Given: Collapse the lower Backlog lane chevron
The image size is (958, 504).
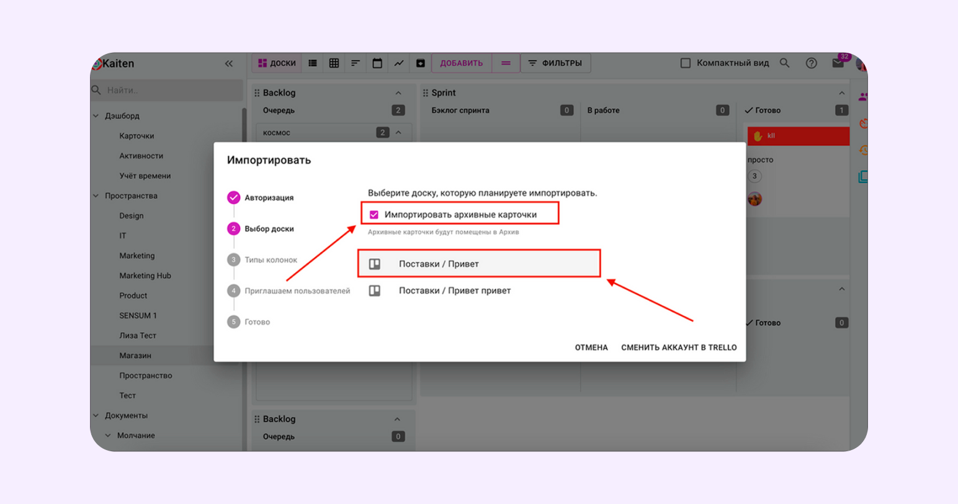Looking at the screenshot, I should (x=397, y=419).
